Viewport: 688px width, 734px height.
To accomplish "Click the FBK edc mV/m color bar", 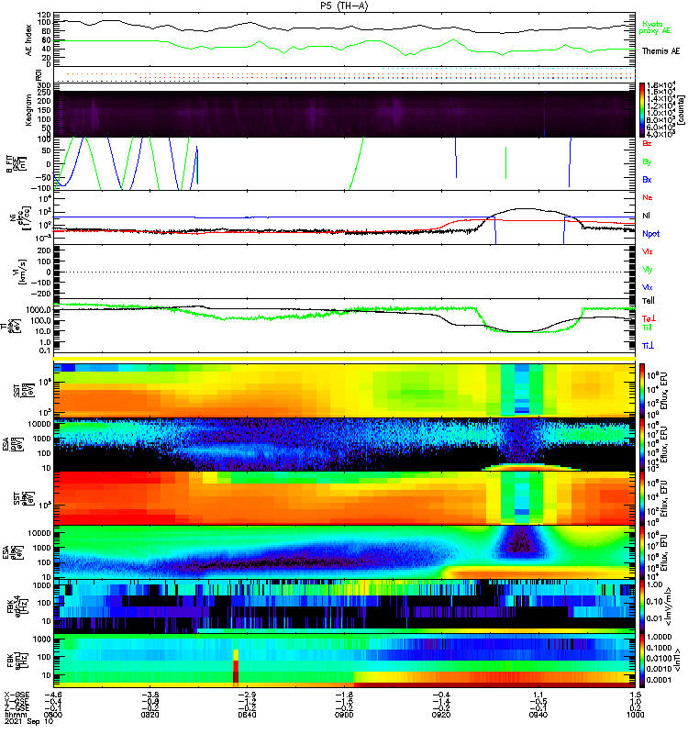I will click(x=642, y=606).
